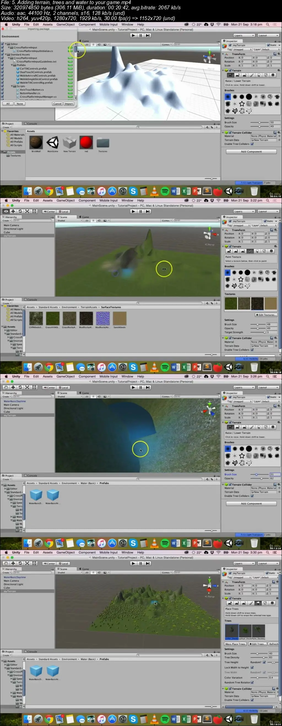Open Mobile Input menu in 3:26 pm frame

pyautogui.click(x=109, y=376)
